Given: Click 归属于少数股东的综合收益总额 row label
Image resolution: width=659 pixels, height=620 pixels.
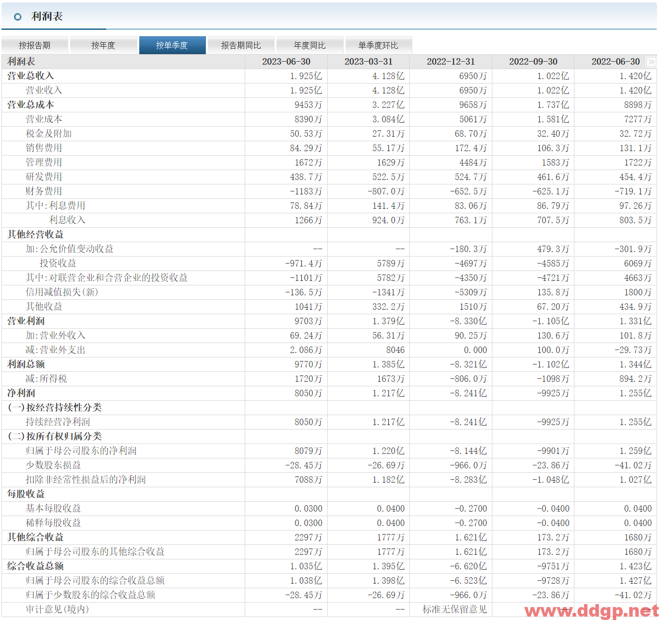Looking at the screenshot, I should pos(91,595).
